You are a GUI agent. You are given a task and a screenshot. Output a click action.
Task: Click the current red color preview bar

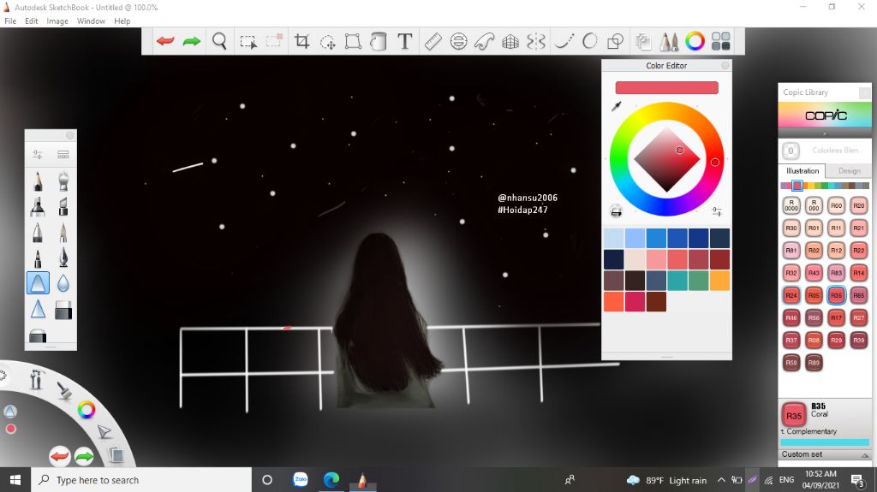coord(666,88)
